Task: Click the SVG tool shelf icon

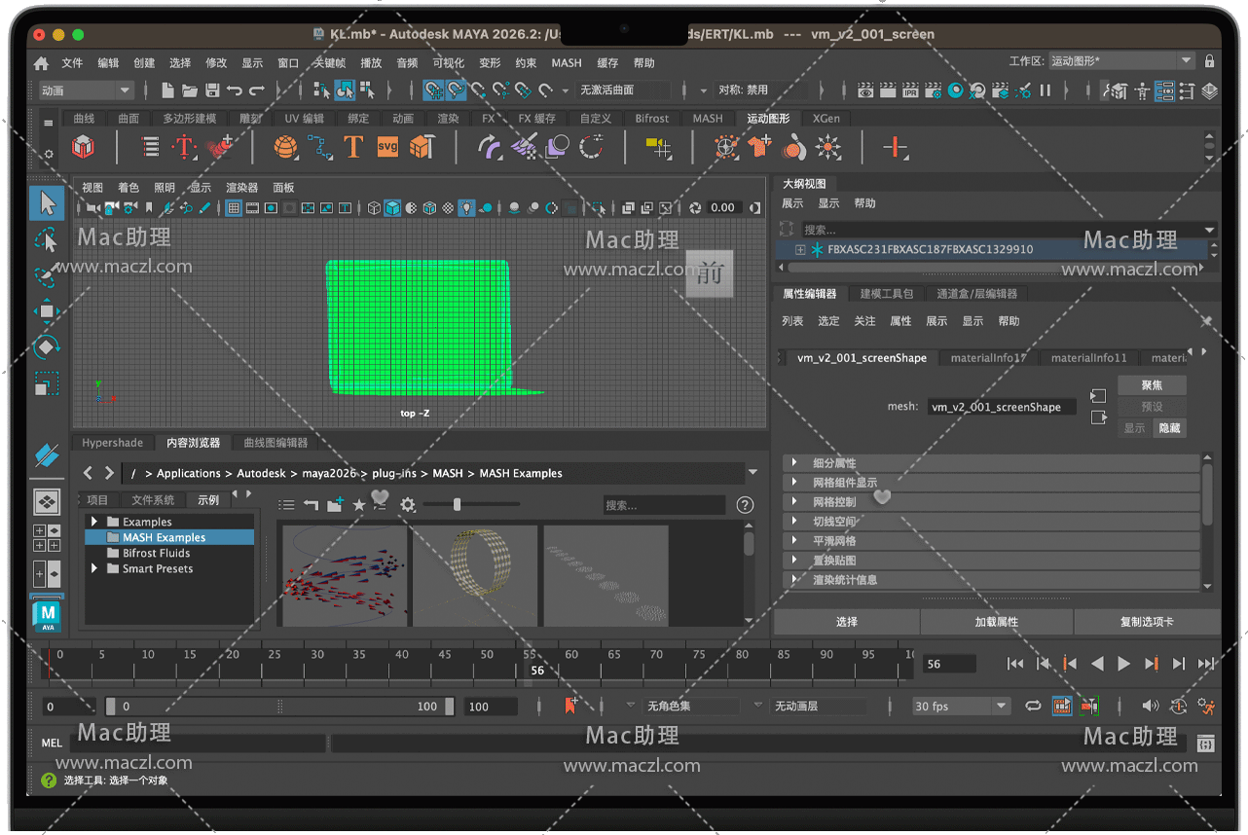Action: [387, 148]
